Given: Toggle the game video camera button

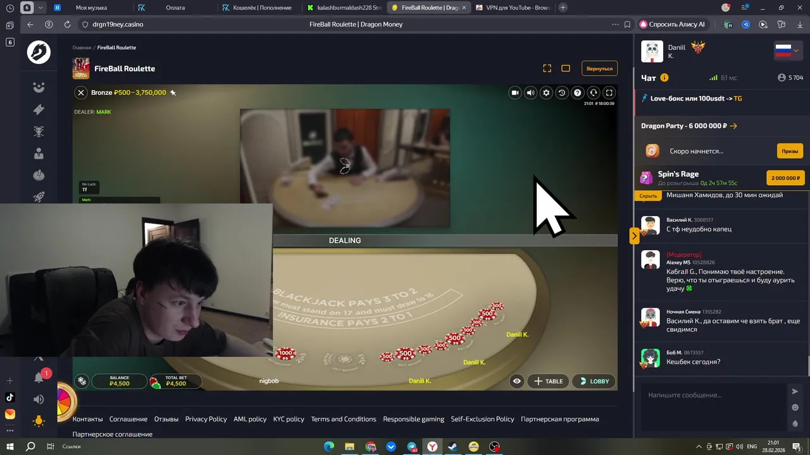Looking at the screenshot, I should [x=514, y=93].
